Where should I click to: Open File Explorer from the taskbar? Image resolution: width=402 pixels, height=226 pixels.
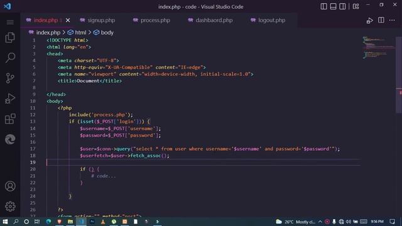point(70,222)
